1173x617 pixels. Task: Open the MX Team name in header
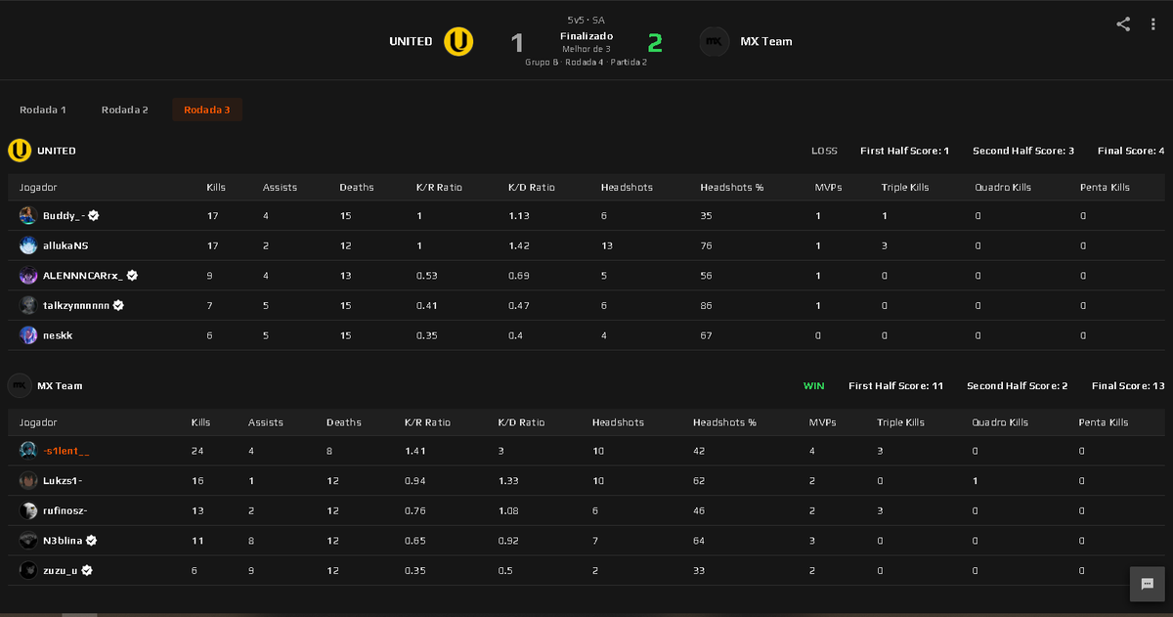(766, 42)
